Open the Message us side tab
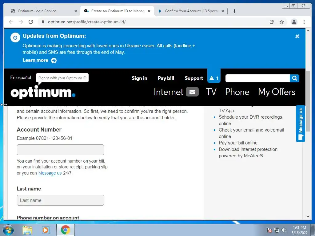The width and height of the screenshot is (315, 236). click(x=301, y=124)
